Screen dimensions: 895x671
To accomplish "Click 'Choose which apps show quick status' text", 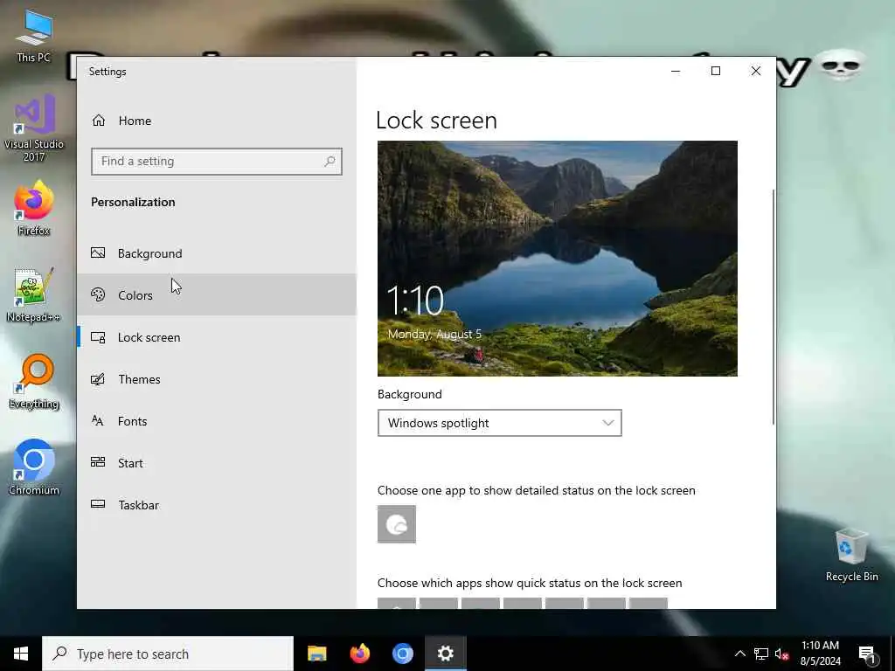I will point(530,583).
